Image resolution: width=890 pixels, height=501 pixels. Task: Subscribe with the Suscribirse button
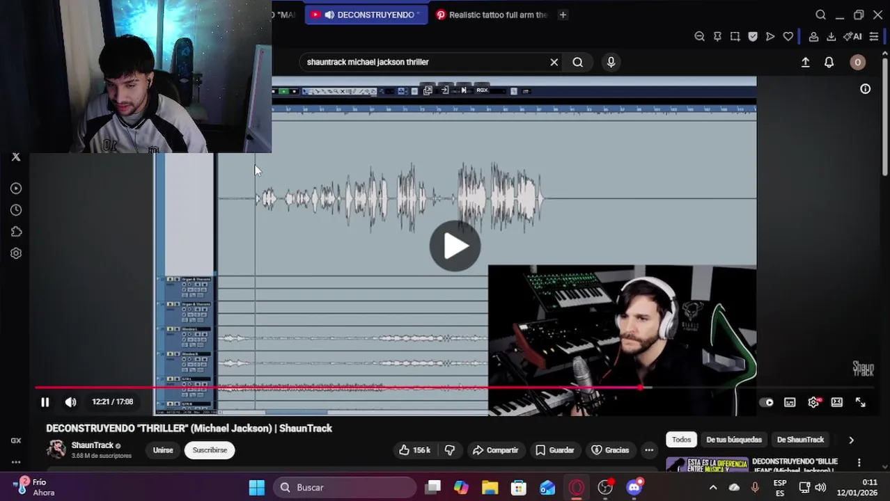pyautogui.click(x=210, y=450)
